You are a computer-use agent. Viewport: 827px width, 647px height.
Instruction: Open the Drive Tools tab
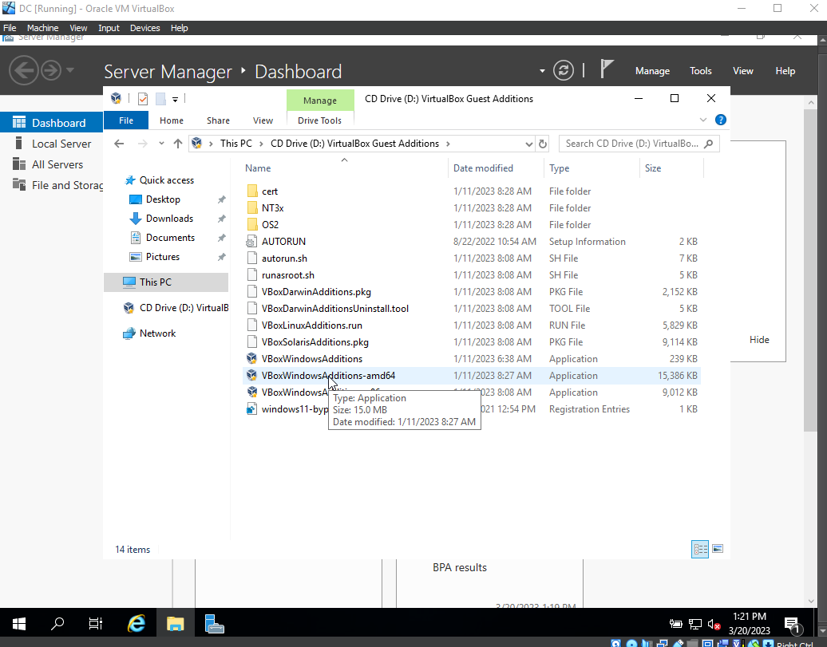coord(319,120)
